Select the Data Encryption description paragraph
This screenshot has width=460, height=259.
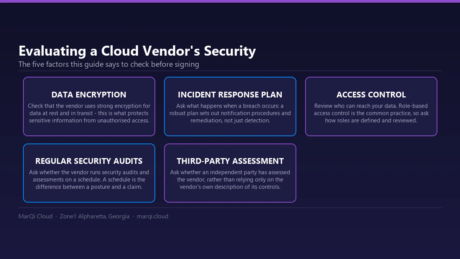(89, 113)
